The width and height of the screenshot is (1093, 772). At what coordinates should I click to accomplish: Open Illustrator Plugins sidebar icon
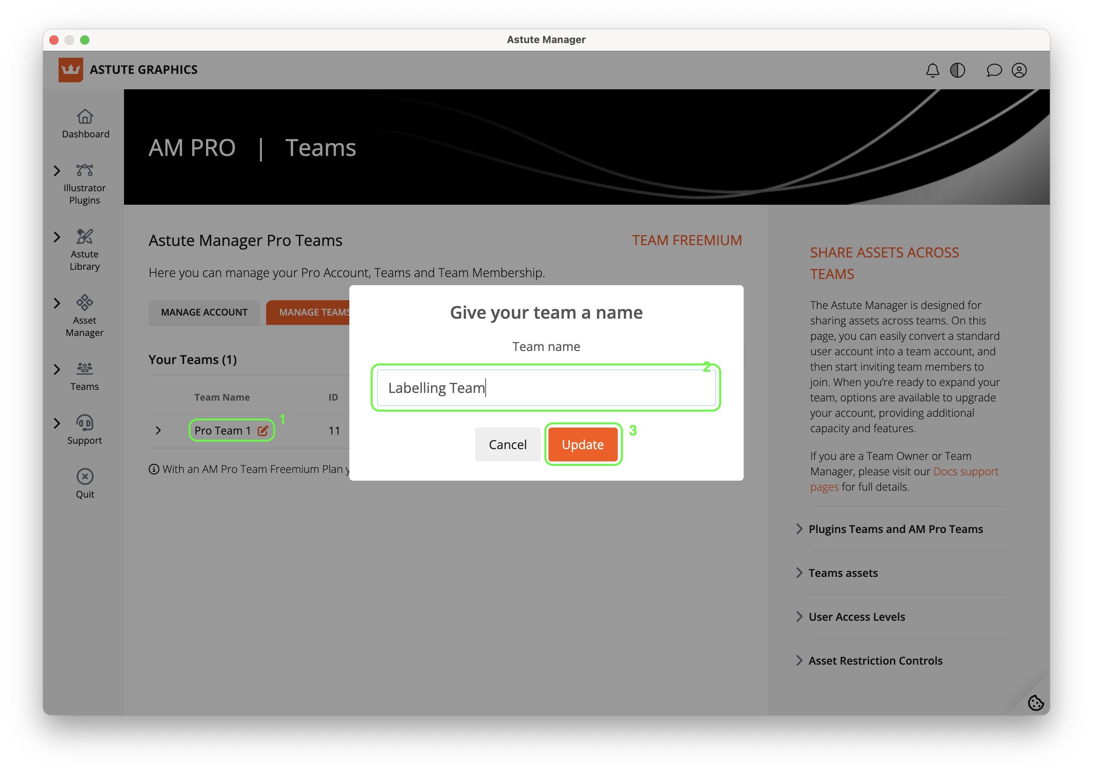pos(85,170)
